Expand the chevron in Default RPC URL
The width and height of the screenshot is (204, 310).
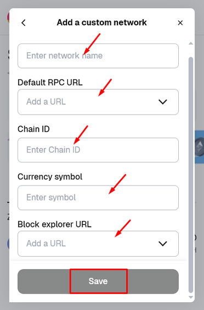pyautogui.click(x=163, y=102)
